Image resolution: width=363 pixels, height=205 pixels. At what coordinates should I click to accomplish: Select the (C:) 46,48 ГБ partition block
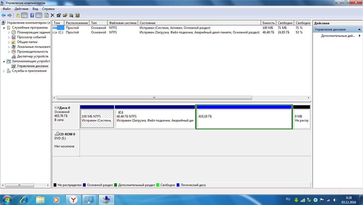coord(155,117)
